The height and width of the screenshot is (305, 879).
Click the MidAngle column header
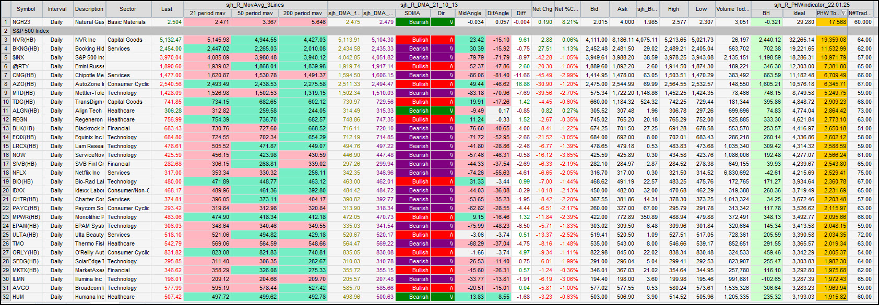pos(470,13)
